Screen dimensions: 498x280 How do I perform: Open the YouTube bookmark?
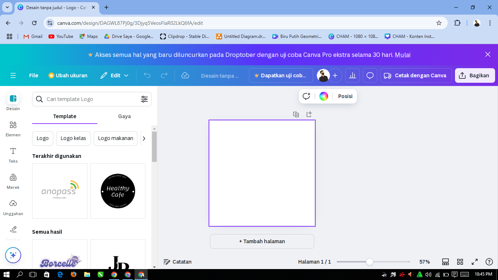61,36
